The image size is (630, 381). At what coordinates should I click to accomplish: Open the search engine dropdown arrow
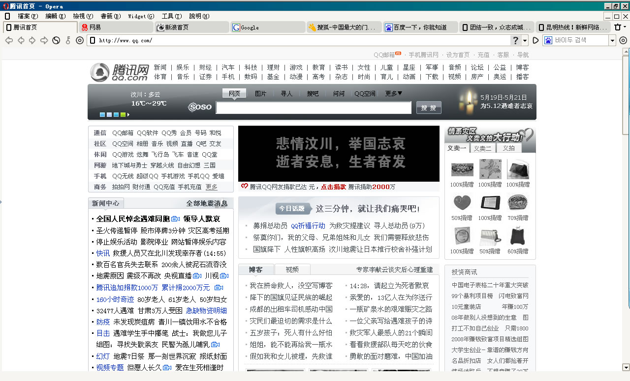612,41
